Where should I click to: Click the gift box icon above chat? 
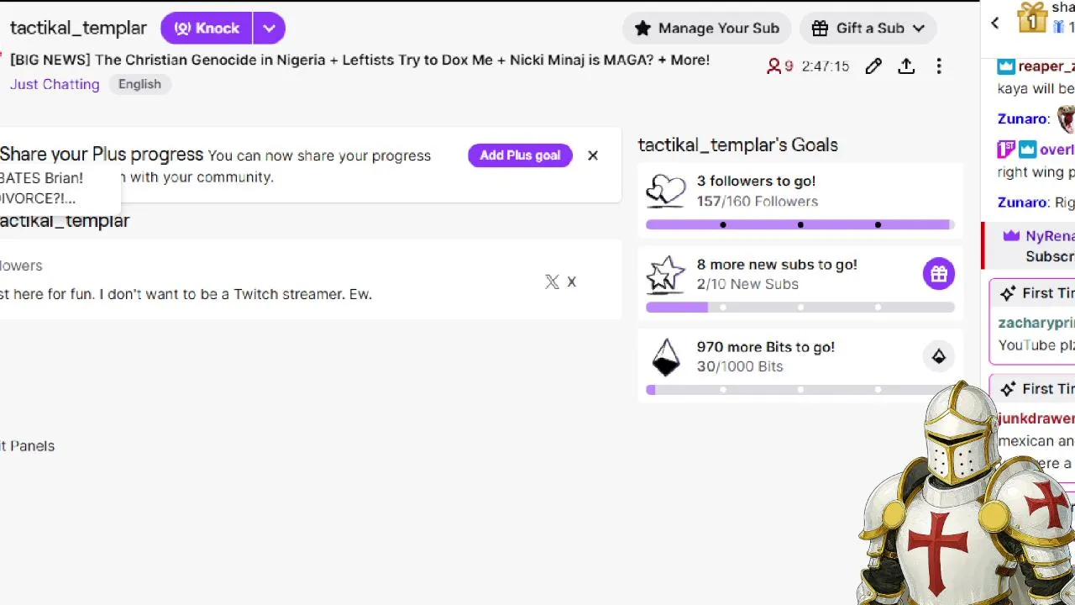[1032, 17]
